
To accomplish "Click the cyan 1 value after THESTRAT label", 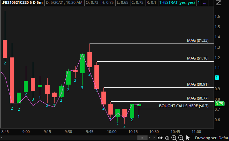I will 199,3.
